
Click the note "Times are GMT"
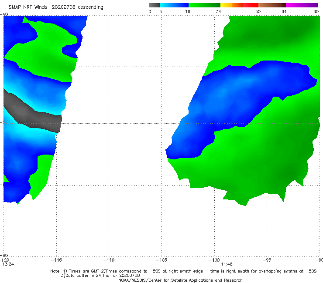[84, 271]
